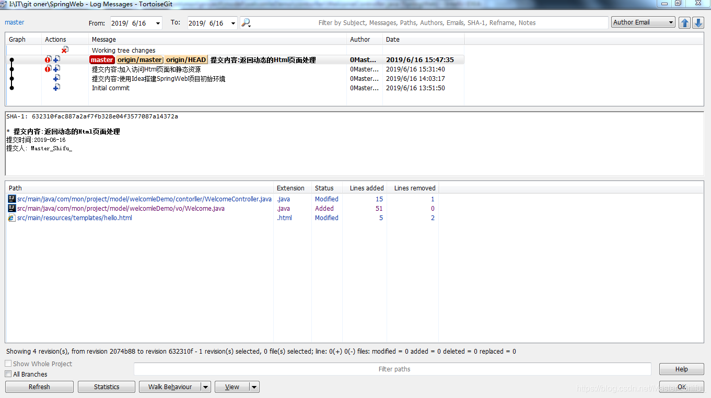Click the Help button
The image size is (711, 398).
(682, 369)
